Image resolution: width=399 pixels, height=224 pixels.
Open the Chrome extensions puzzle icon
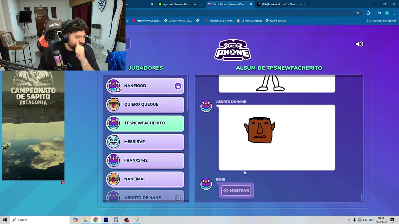[368, 13]
